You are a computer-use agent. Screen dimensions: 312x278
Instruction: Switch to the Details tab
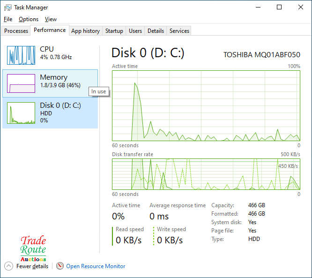pos(156,31)
